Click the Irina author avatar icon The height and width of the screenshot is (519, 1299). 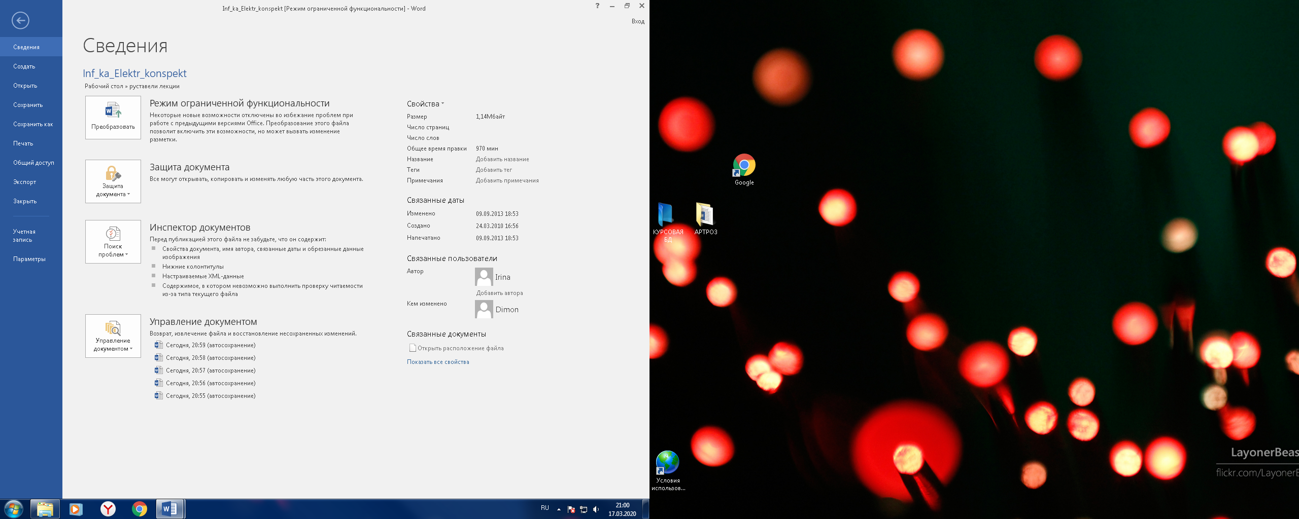coord(484,277)
